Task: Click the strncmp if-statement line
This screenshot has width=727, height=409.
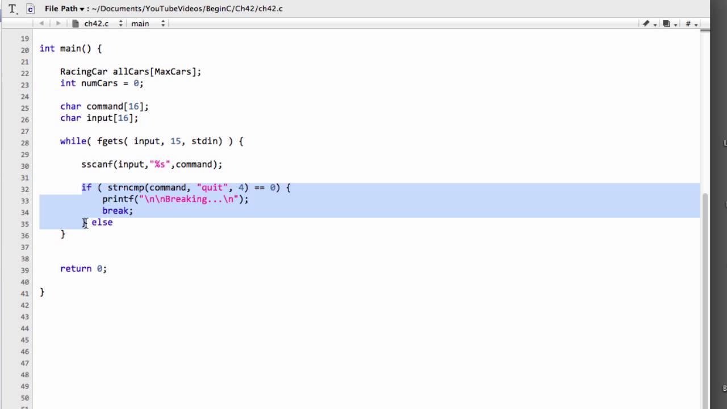Action: point(186,187)
